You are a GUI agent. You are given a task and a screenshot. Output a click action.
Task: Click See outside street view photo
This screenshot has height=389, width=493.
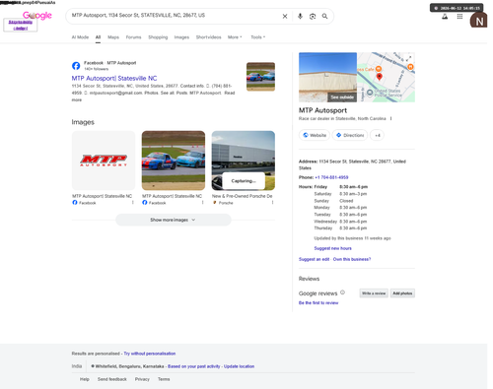(x=327, y=77)
